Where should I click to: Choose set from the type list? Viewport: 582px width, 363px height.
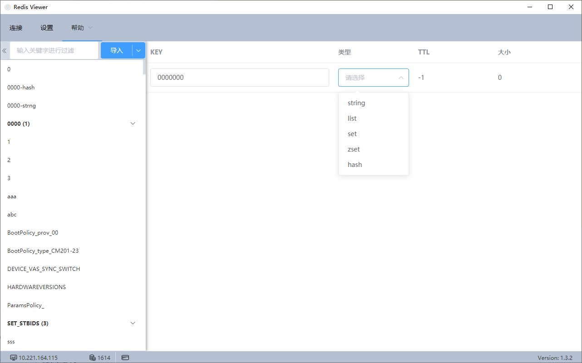(374, 134)
